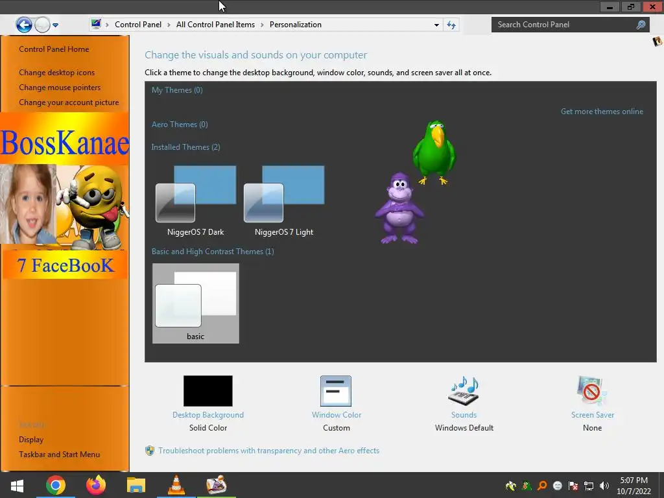Open Change your account picture link
Screen dimensions: 664x498
point(69,102)
